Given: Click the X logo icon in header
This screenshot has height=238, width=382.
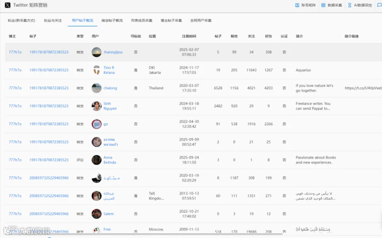Looking at the screenshot, I should coord(8,5).
